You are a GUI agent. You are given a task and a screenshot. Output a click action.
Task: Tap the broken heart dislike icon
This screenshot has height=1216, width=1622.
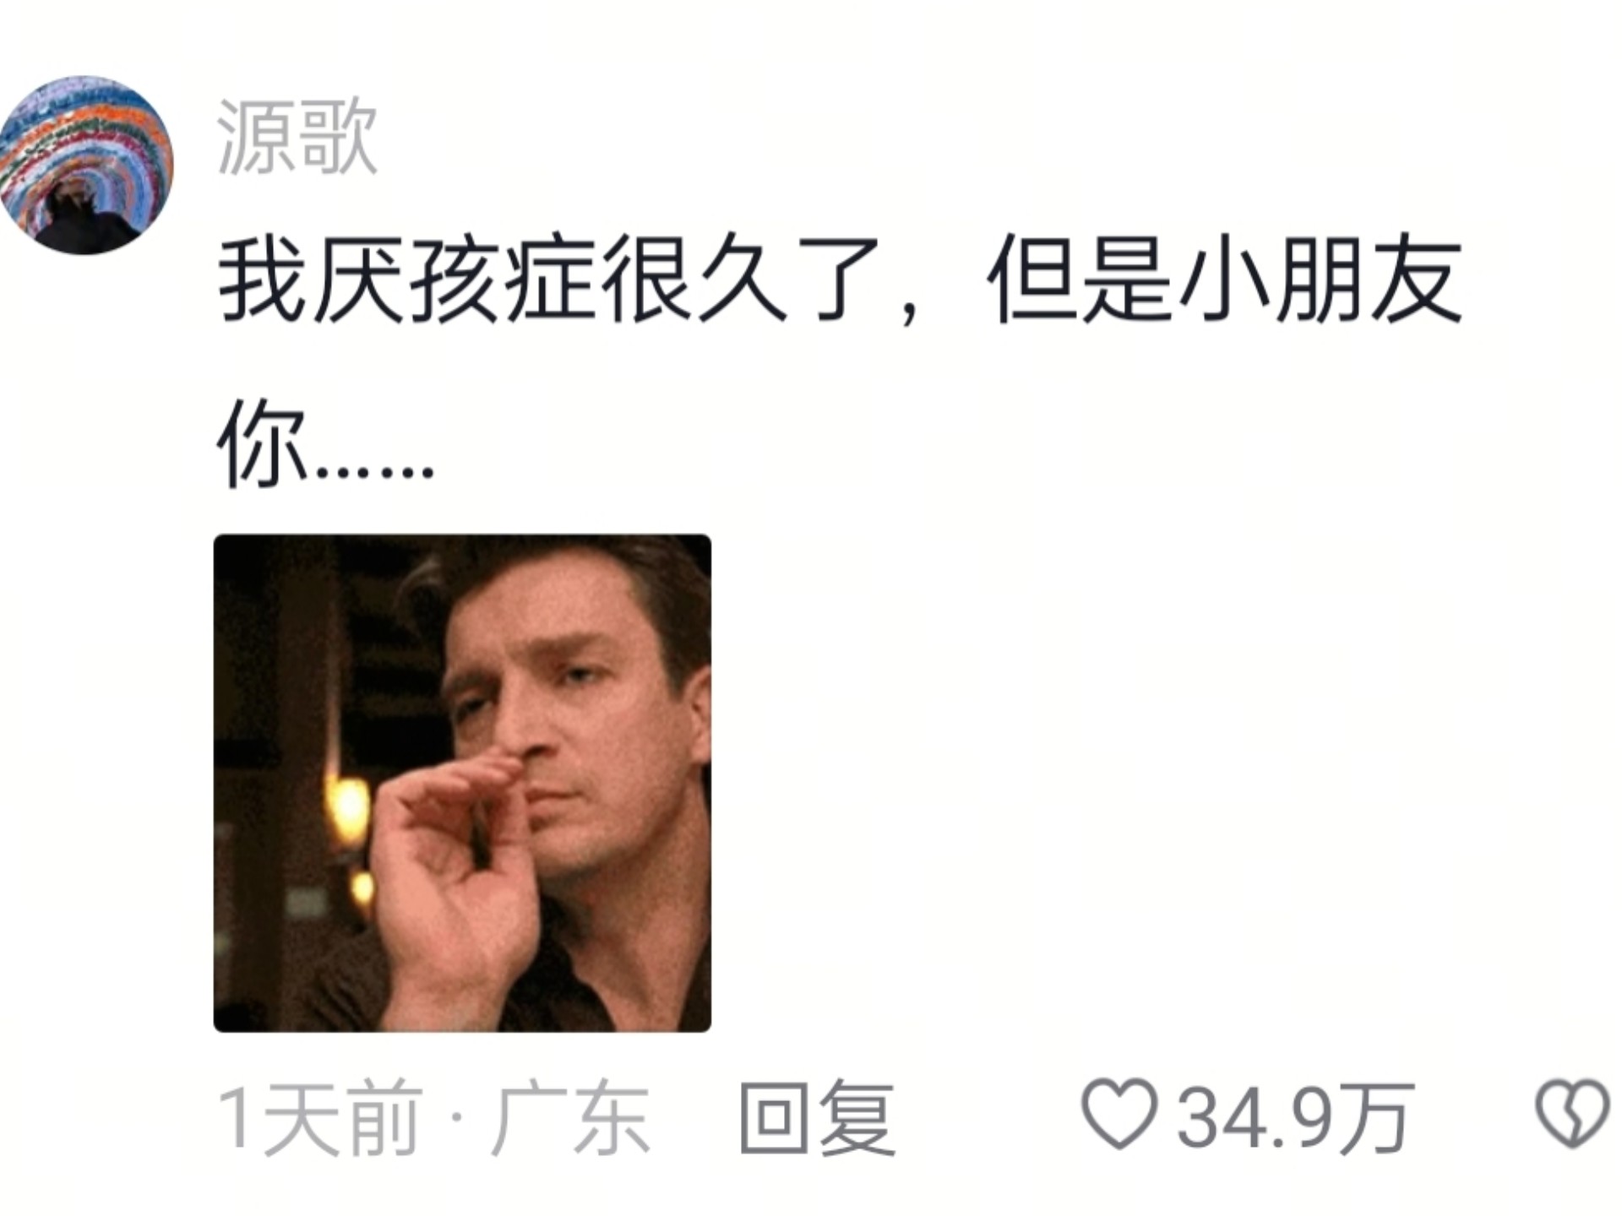point(1572,1115)
